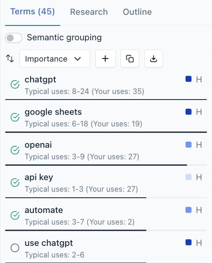
Task: Click the dark blue swatch beside use chatgpt
Action: click(188, 242)
